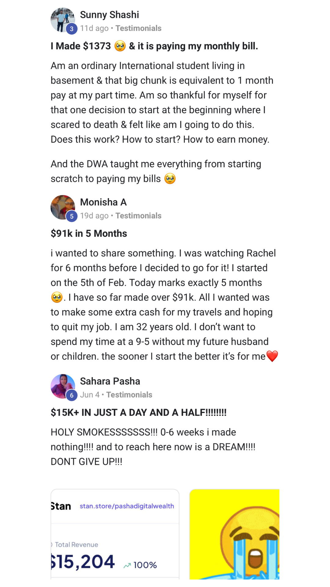330x587 pixels.
Task: Open Testimonials category on Monisha's post
Action: pos(138,216)
